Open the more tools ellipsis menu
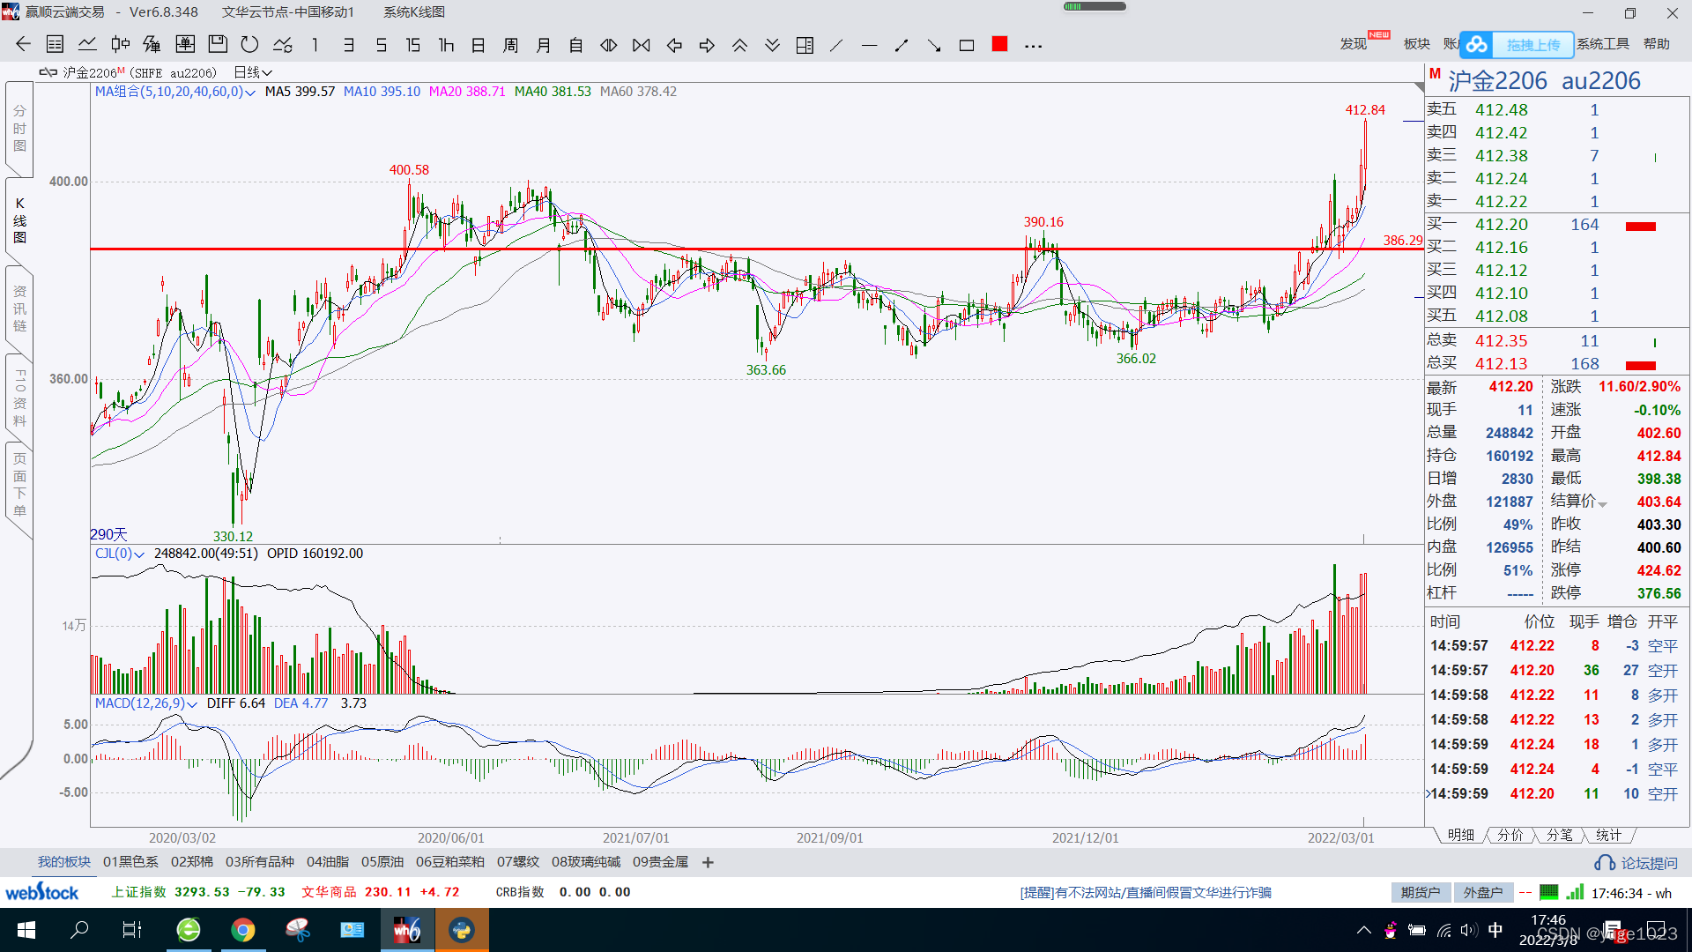This screenshot has height=952, width=1692. coord(1034,46)
